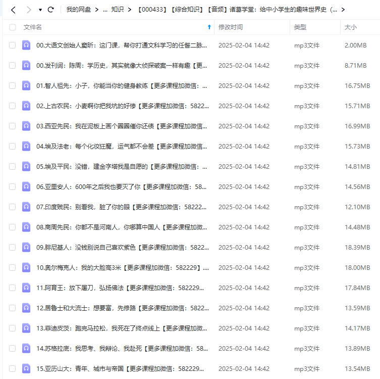The width and height of the screenshot is (380, 379).
Task: Open the navigation history dropdown arrow
Action: point(40,10)
